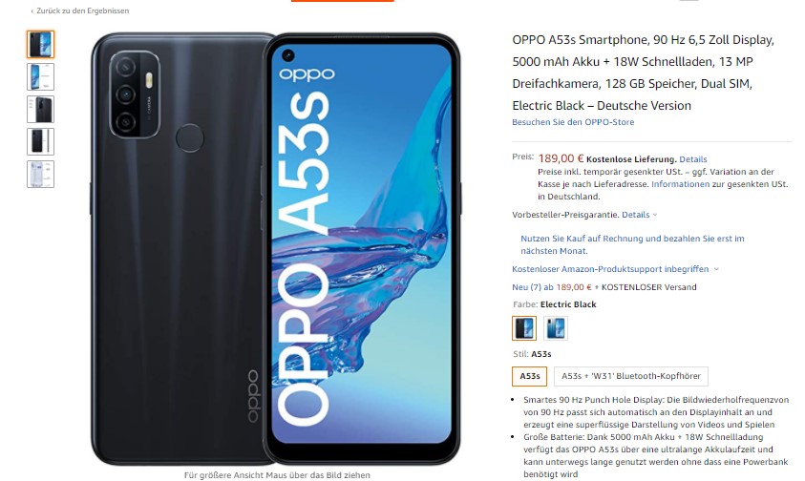This screenshot has width=805, height=481.
Task: Select the second product thumbnail image
Action: pos(40,76)
